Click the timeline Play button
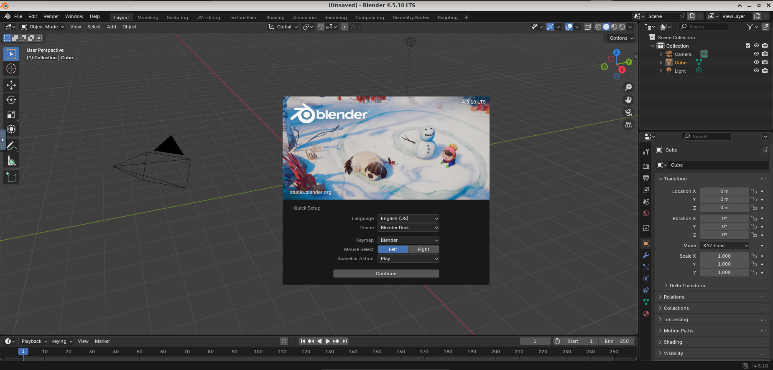 tap(327, 341)
